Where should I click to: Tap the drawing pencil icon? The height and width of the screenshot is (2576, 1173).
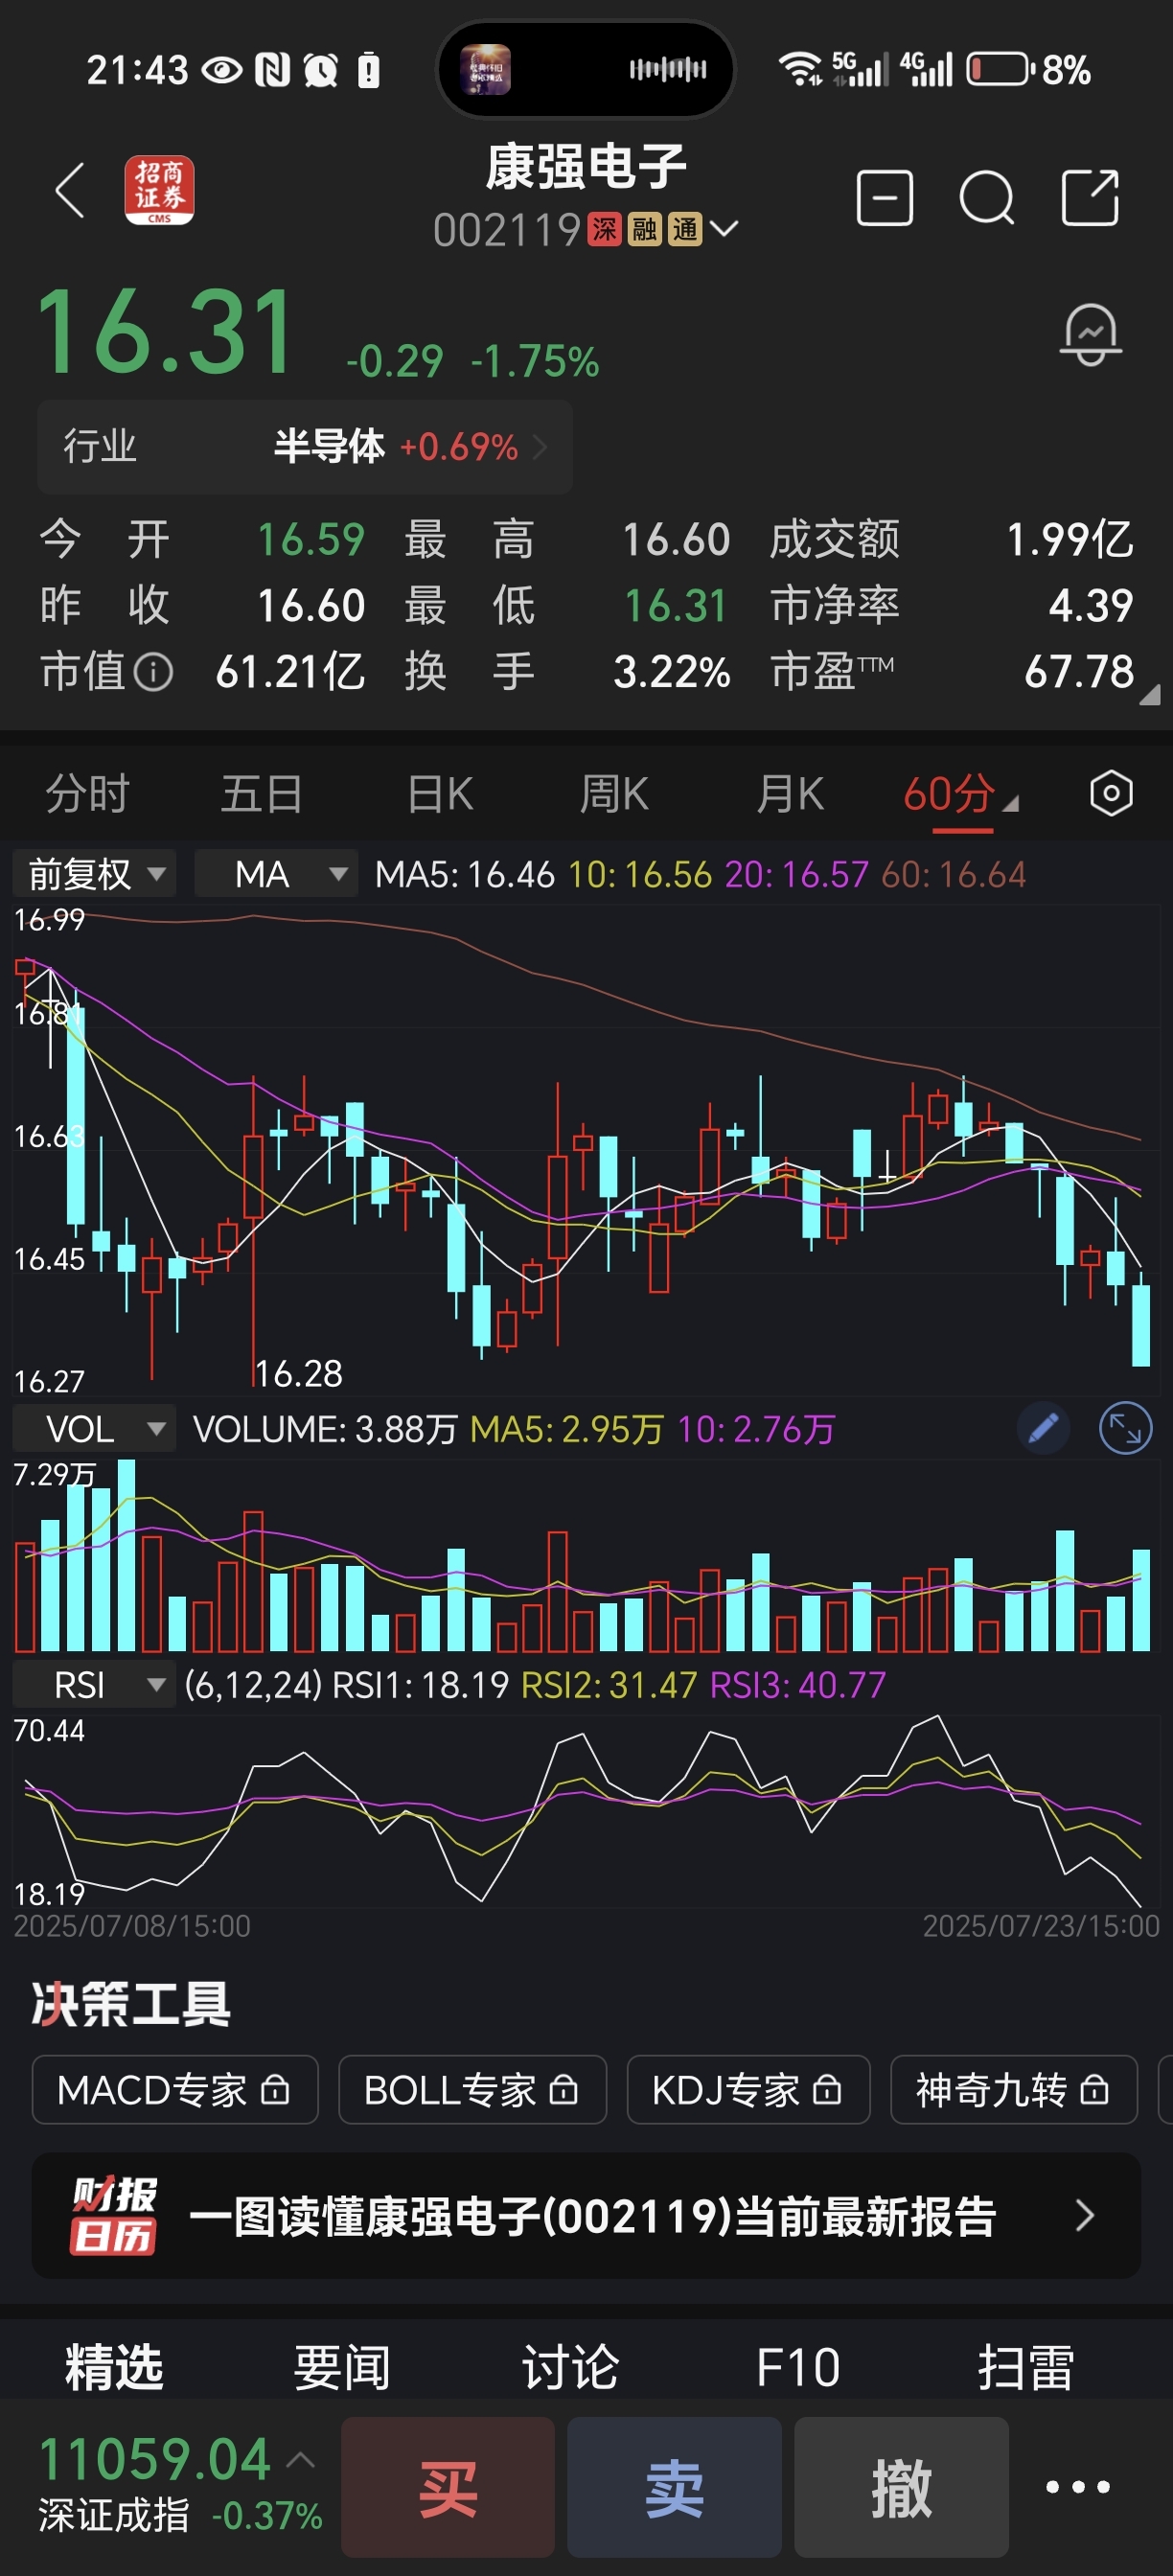(1043, 1428)
